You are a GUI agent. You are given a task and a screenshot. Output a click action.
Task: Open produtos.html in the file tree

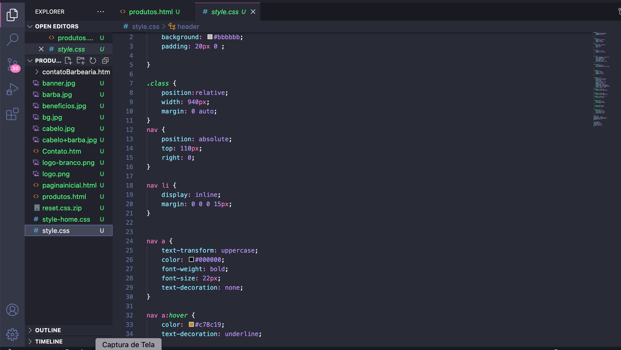click(69, 197)
